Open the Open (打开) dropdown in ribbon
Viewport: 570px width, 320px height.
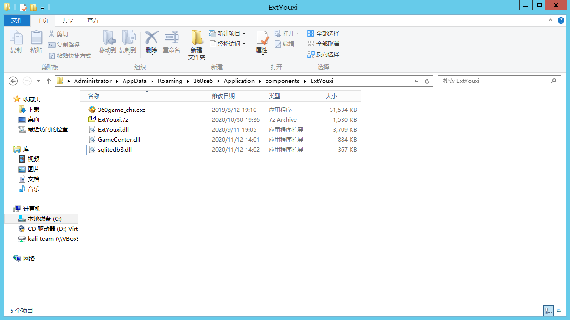click(286, 33)
